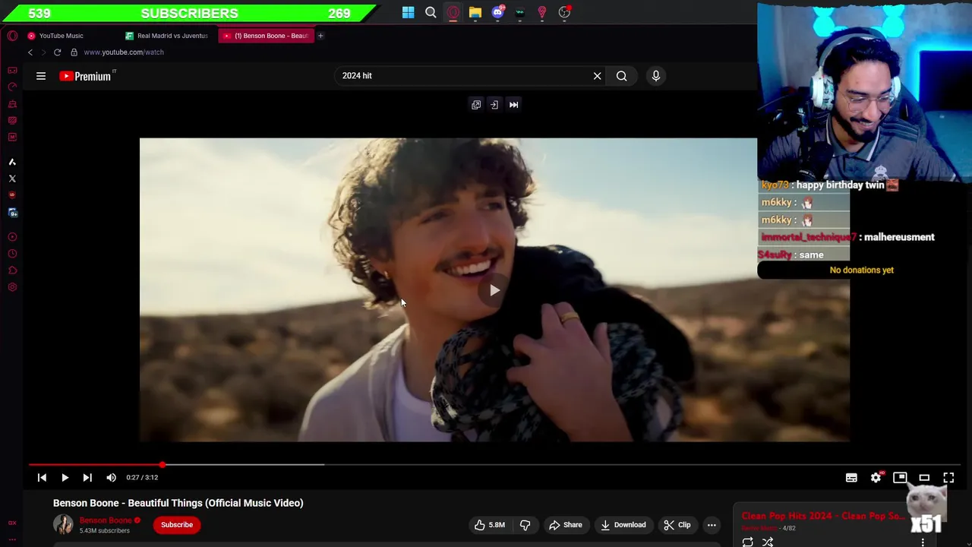This screenshot has width=972, height=547.
Task: Open video settings gear
Action: [876, 478]
